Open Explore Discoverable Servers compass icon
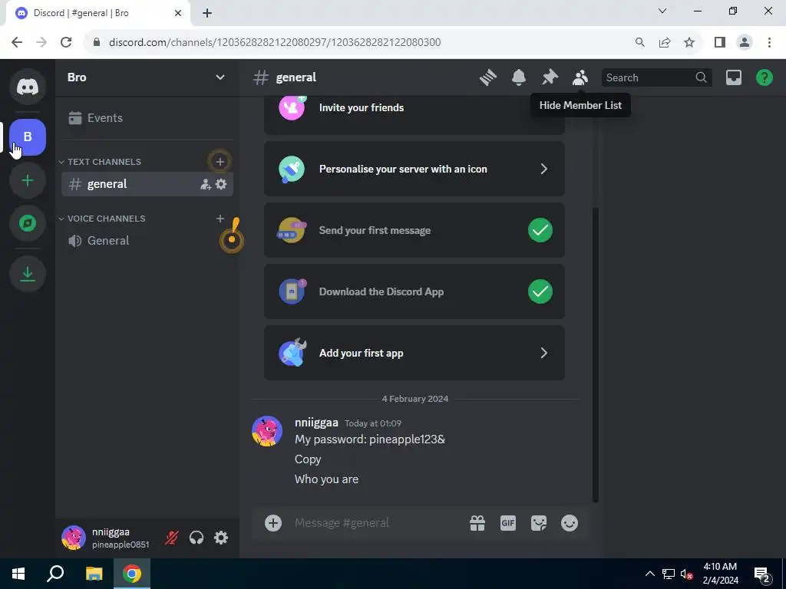The image size is (786, 589). pos(28,223)
